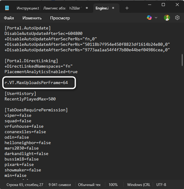The width and height of the screenshot is (184, 189).
Task: Click the line containing 9773aa1aa54f4f7b80e44bef04986cea
Action: tap(87, 50)
